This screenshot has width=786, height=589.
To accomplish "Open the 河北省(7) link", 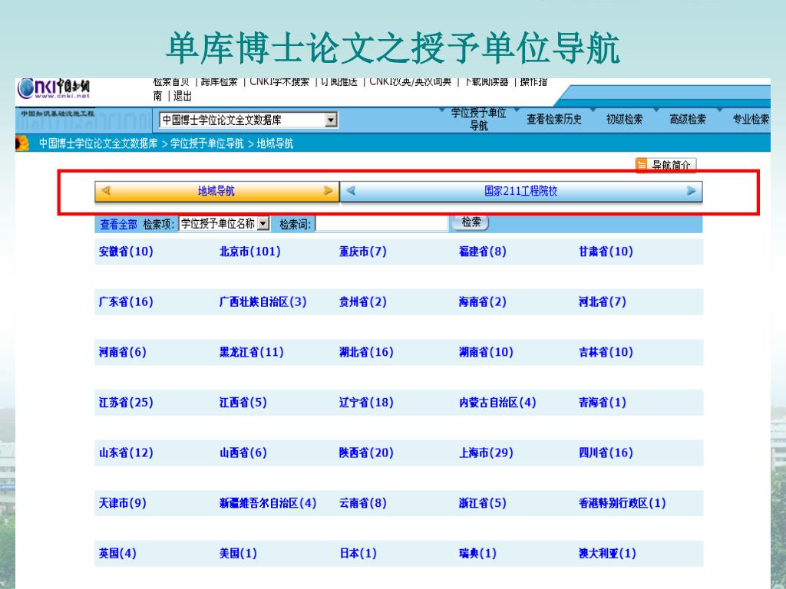I will click(x=603, y=302).
